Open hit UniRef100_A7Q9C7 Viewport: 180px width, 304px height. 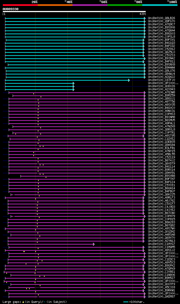coord(161,24)
